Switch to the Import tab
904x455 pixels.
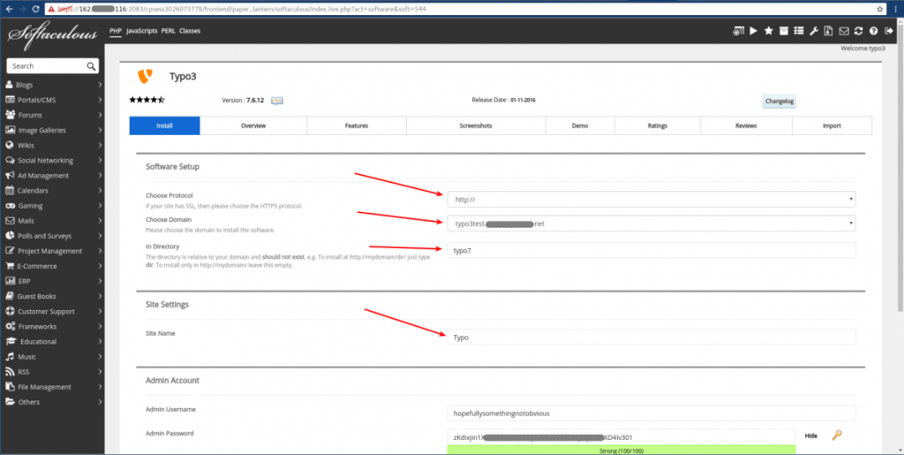click(832, 125)
